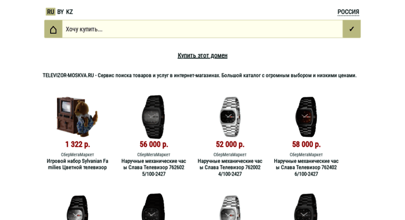The height and width of the screenshot is (220, 405).
Task: Open the Купить этот домен link
Action: [202, 55]
